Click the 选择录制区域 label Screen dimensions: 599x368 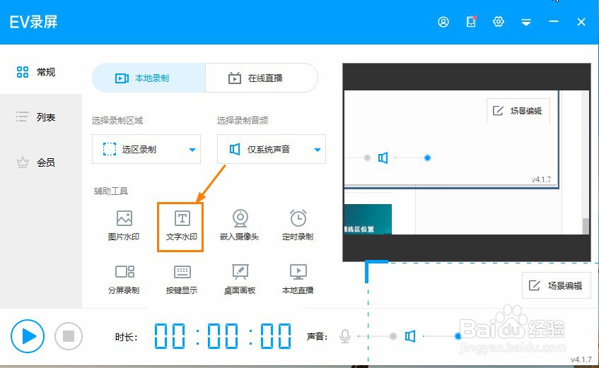[x=117, y=121]
